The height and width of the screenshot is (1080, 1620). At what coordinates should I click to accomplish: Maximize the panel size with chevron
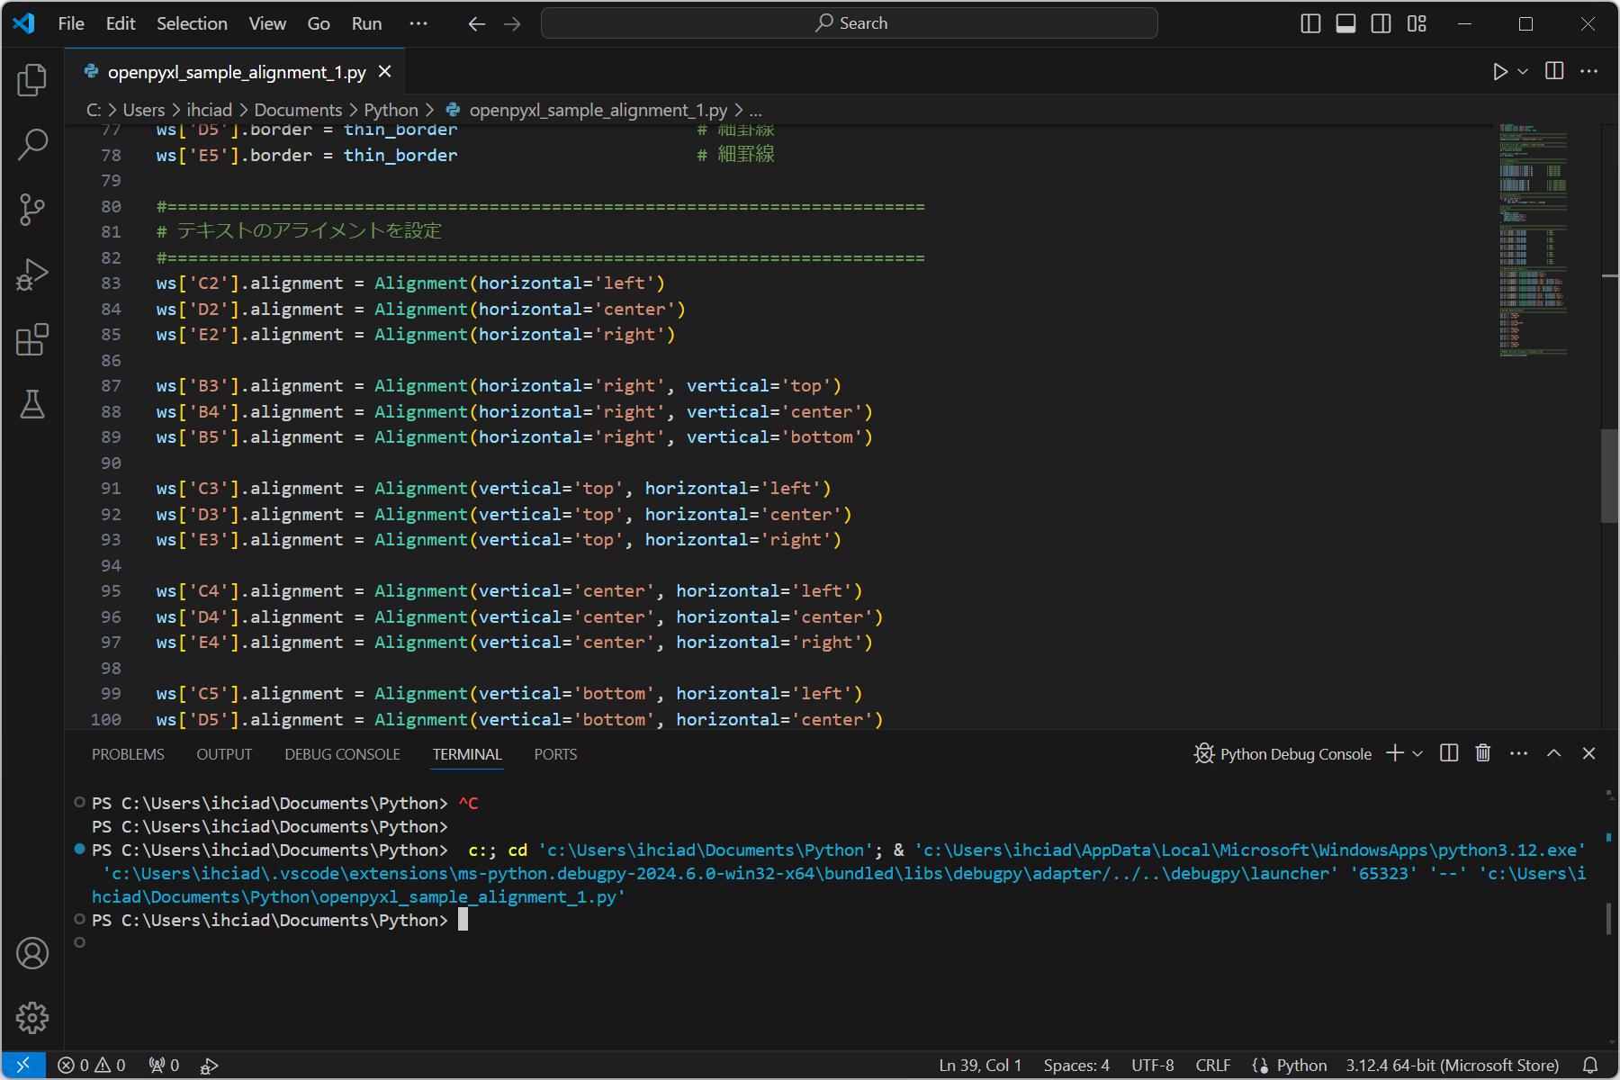1553,753
